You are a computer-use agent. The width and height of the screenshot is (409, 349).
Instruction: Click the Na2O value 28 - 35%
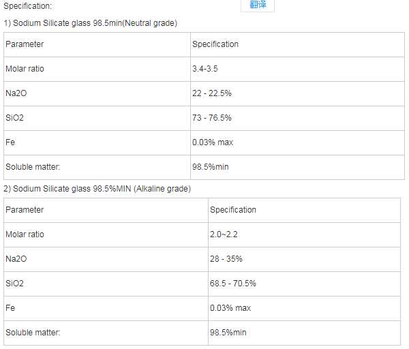click(226, 259)
